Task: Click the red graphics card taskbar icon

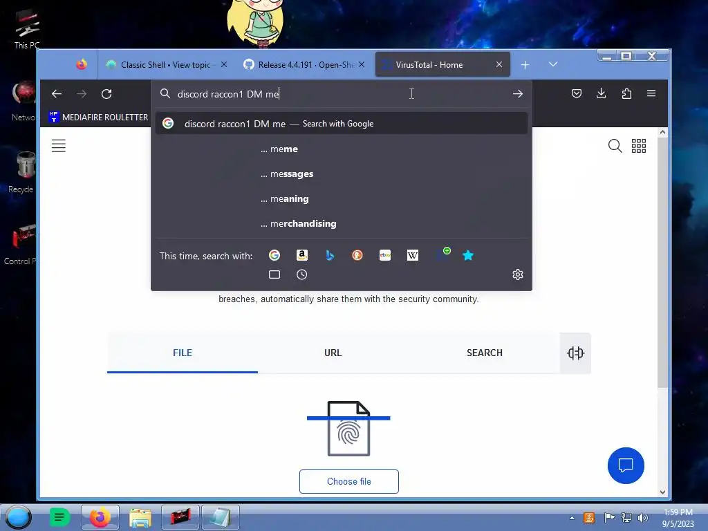Action: (x=180, y=517)
